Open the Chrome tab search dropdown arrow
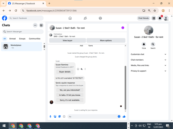The width and height of the screenshot is (173, 129). click(3, 3)
